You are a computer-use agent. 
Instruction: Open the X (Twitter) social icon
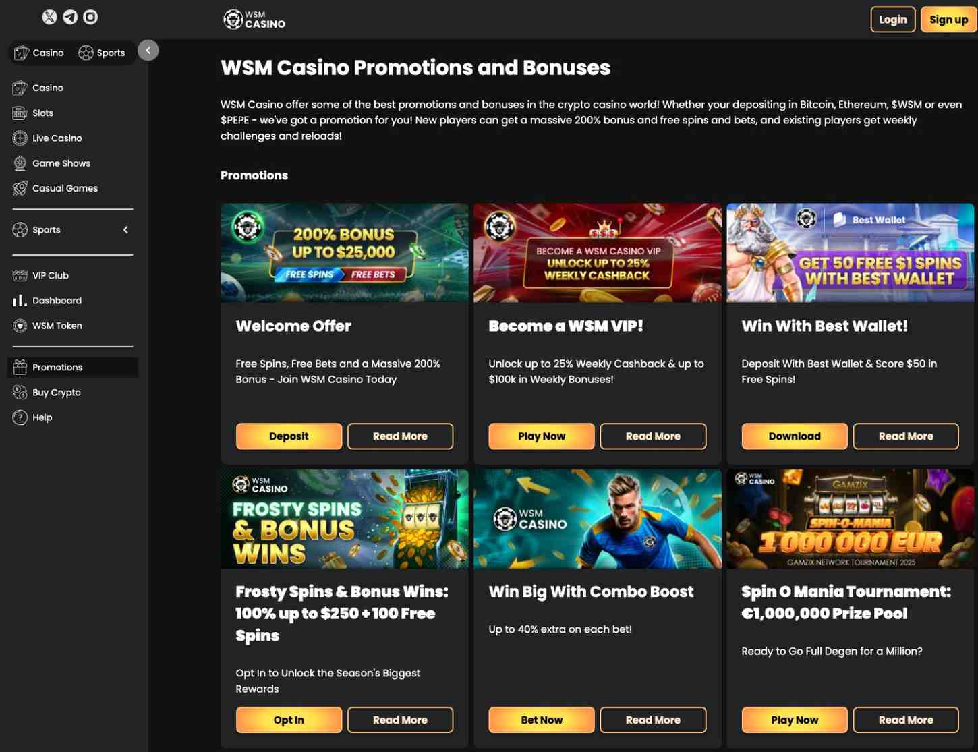point(49,17)
